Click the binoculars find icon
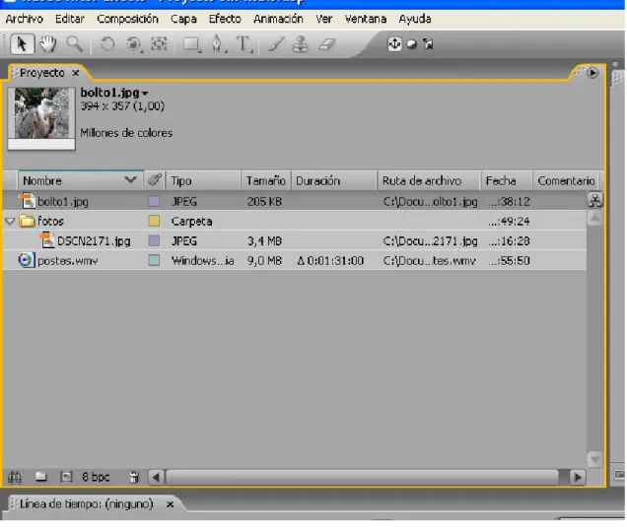The width and height of the screenshot is (627, 527). click(15, 477)
